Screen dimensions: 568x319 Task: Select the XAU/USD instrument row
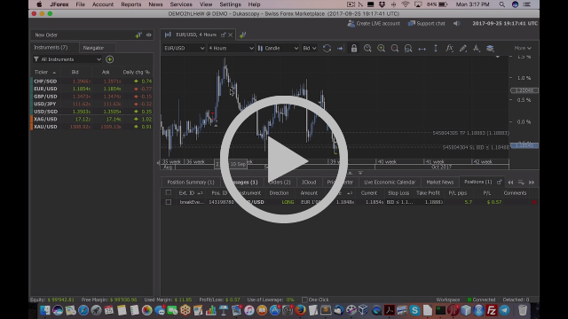point(91,127)
